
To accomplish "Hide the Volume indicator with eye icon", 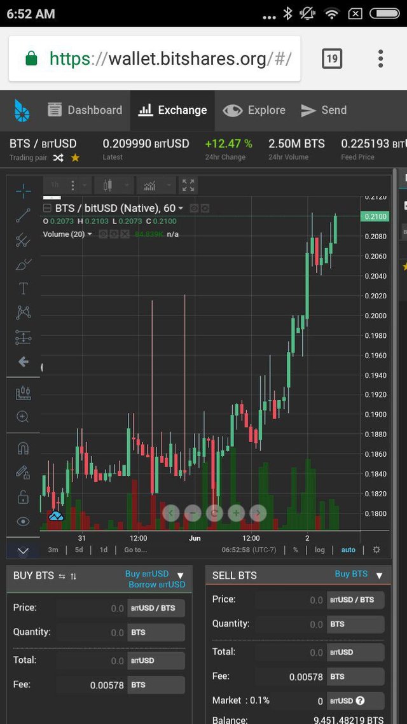I will click(103, 234).
